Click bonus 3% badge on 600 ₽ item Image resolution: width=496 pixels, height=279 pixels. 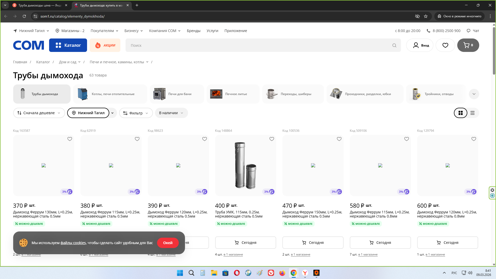pos(471,192)
